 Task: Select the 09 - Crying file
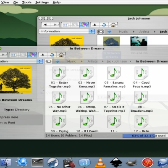[x=60, y=124]
